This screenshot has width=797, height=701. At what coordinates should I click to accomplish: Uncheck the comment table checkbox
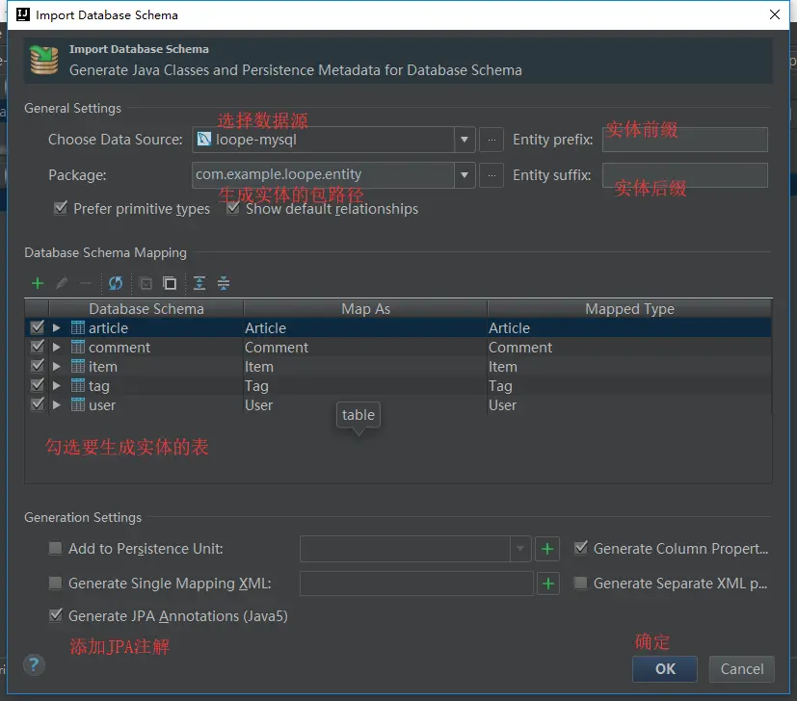[38, 347]
